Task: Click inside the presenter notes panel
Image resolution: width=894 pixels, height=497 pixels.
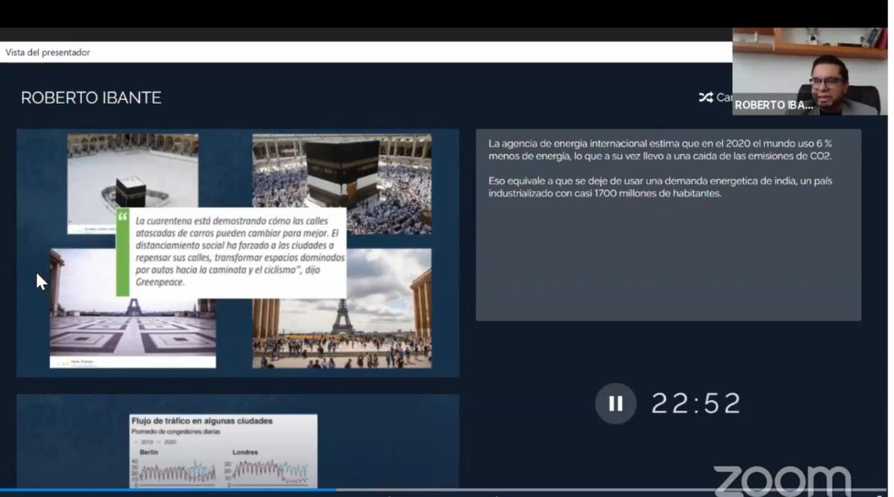Action: 668,253
